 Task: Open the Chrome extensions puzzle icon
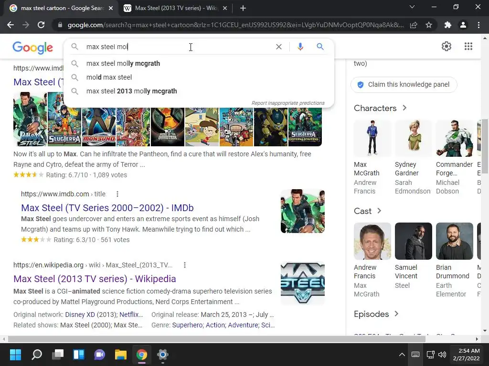pyautogui.click(x=448, y=25)
